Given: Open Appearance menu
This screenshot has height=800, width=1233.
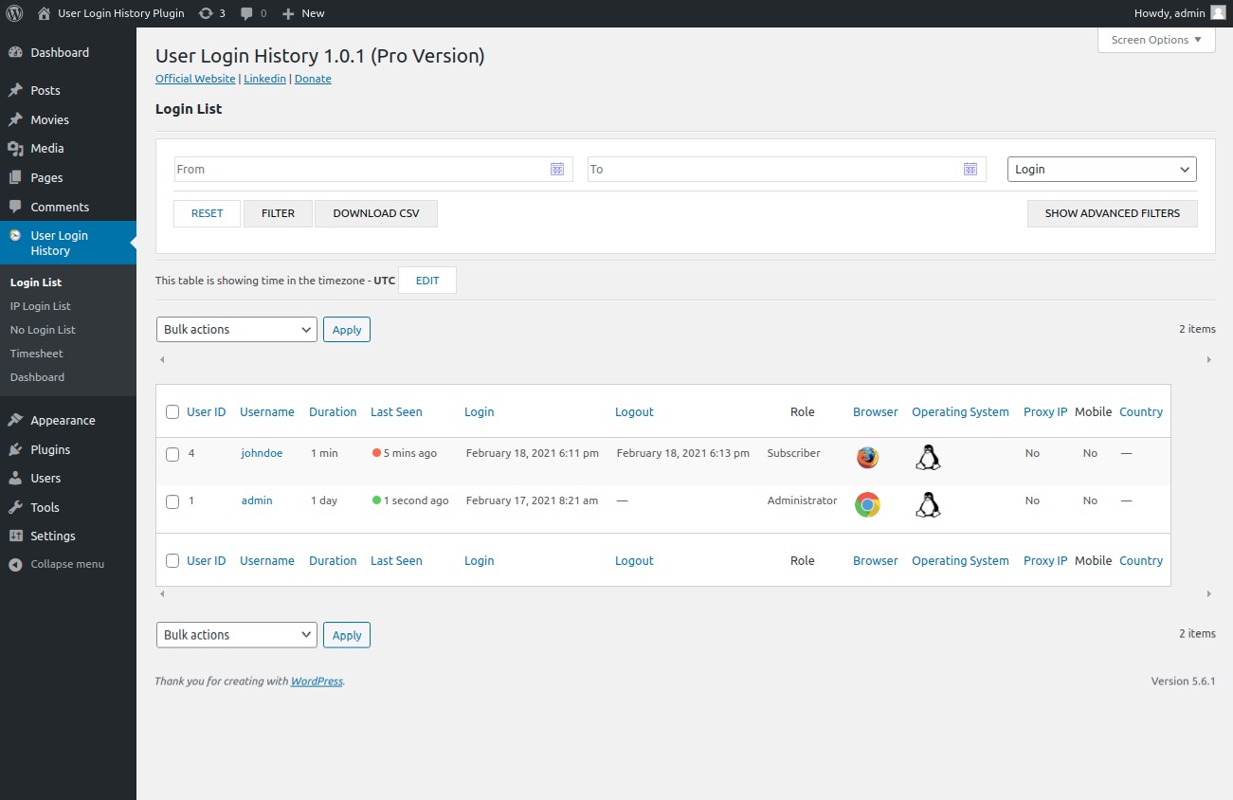Looking at the screenshot, I should [x=68, y=420].
